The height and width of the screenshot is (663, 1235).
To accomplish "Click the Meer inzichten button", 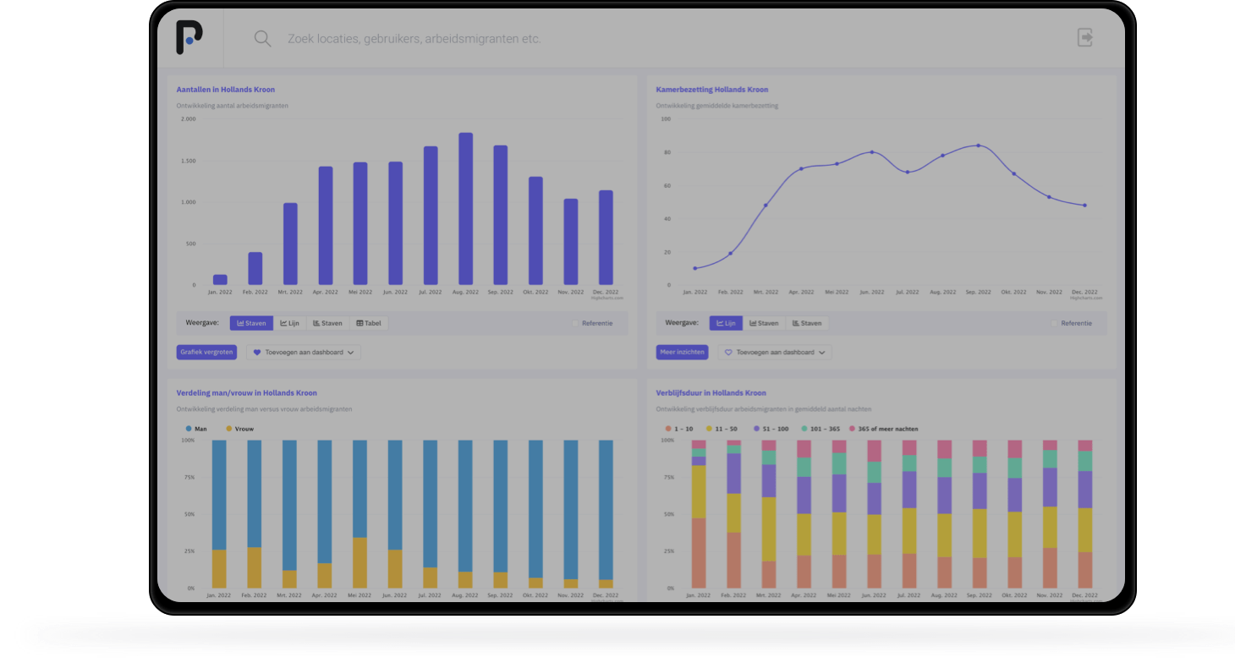I will pos(682,352).
